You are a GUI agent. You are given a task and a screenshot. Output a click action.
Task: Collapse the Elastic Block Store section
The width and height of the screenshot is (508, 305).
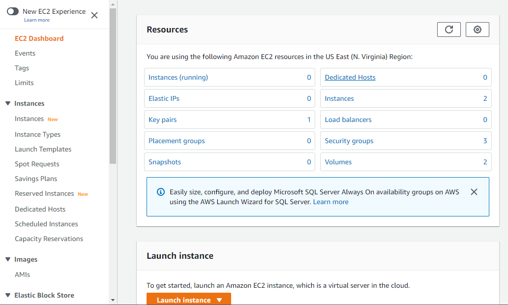[8, 295]
